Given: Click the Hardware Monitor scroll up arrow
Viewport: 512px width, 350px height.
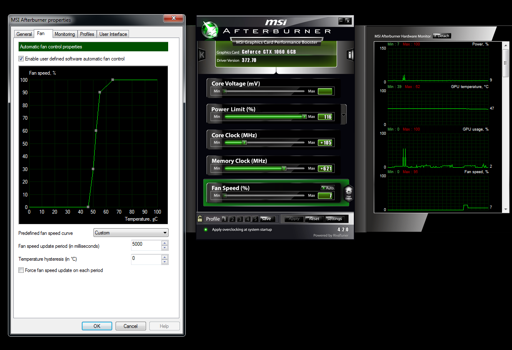Looking at the screenshot, I should point(506,45).
